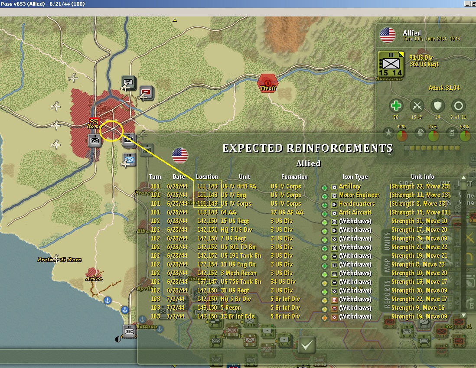This screenshot has width=476, height=368.
Task: Click Anti Aircraft icon type symbol
Action: [x=334, y=213]
